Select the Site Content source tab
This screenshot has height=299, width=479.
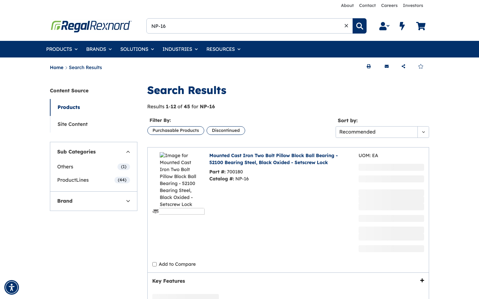(73, 124)
